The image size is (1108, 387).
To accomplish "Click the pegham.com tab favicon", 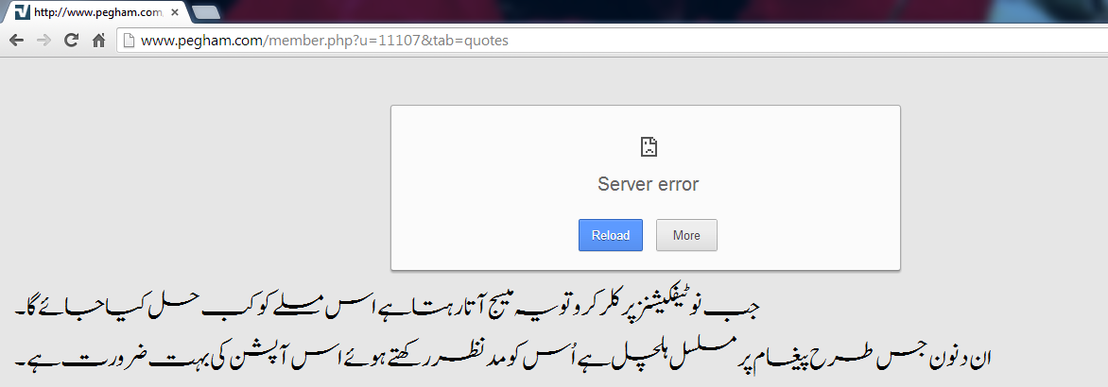I will 22,12.
